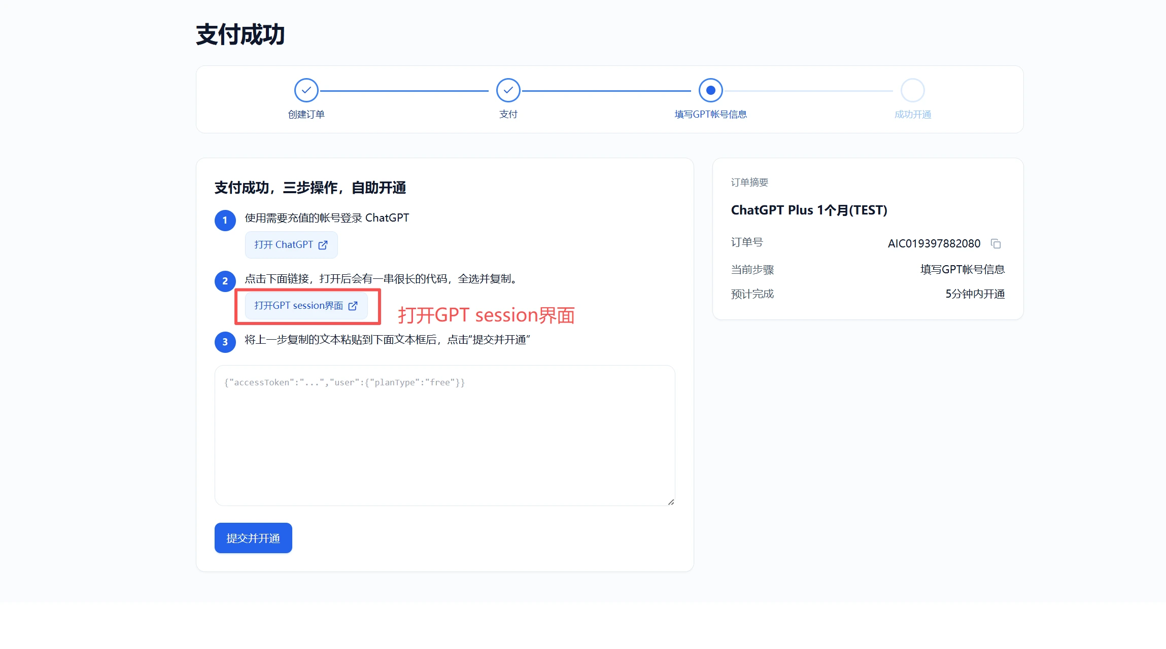Click the external-link icon on 打开 ChatGPT
Screen dimensions: 1166x649
click(323, 245)
